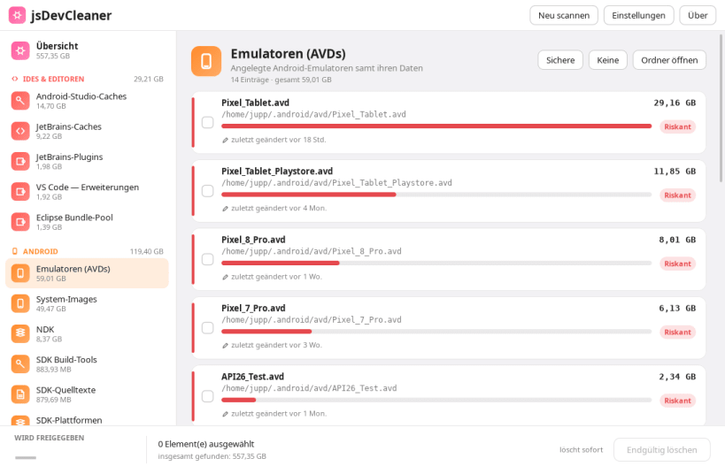725x474 pixels.
Task: Open System-Images category
Action: click(x=87, y=303)
